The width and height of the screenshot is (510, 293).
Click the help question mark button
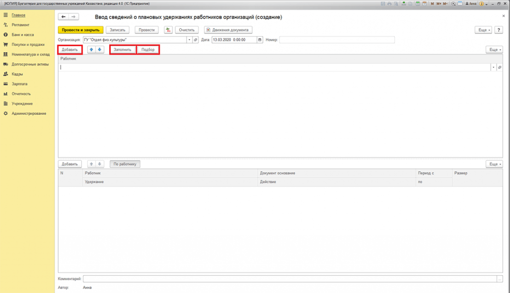pyautogui.click(x=499, y=30)
